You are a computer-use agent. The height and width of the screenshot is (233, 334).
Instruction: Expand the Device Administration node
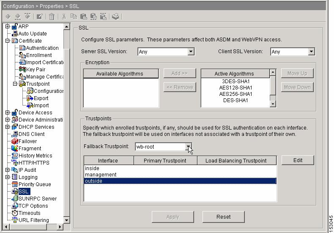tap(8, 120)
